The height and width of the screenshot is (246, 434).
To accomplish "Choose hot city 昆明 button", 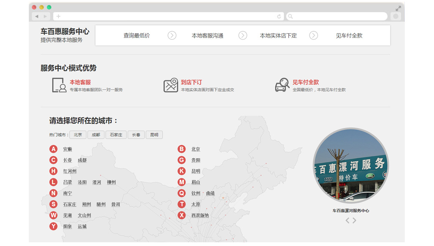I will 154,135.
